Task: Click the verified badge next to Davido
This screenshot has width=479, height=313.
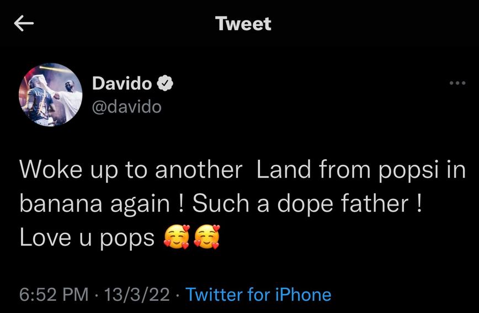Action: 166,84
